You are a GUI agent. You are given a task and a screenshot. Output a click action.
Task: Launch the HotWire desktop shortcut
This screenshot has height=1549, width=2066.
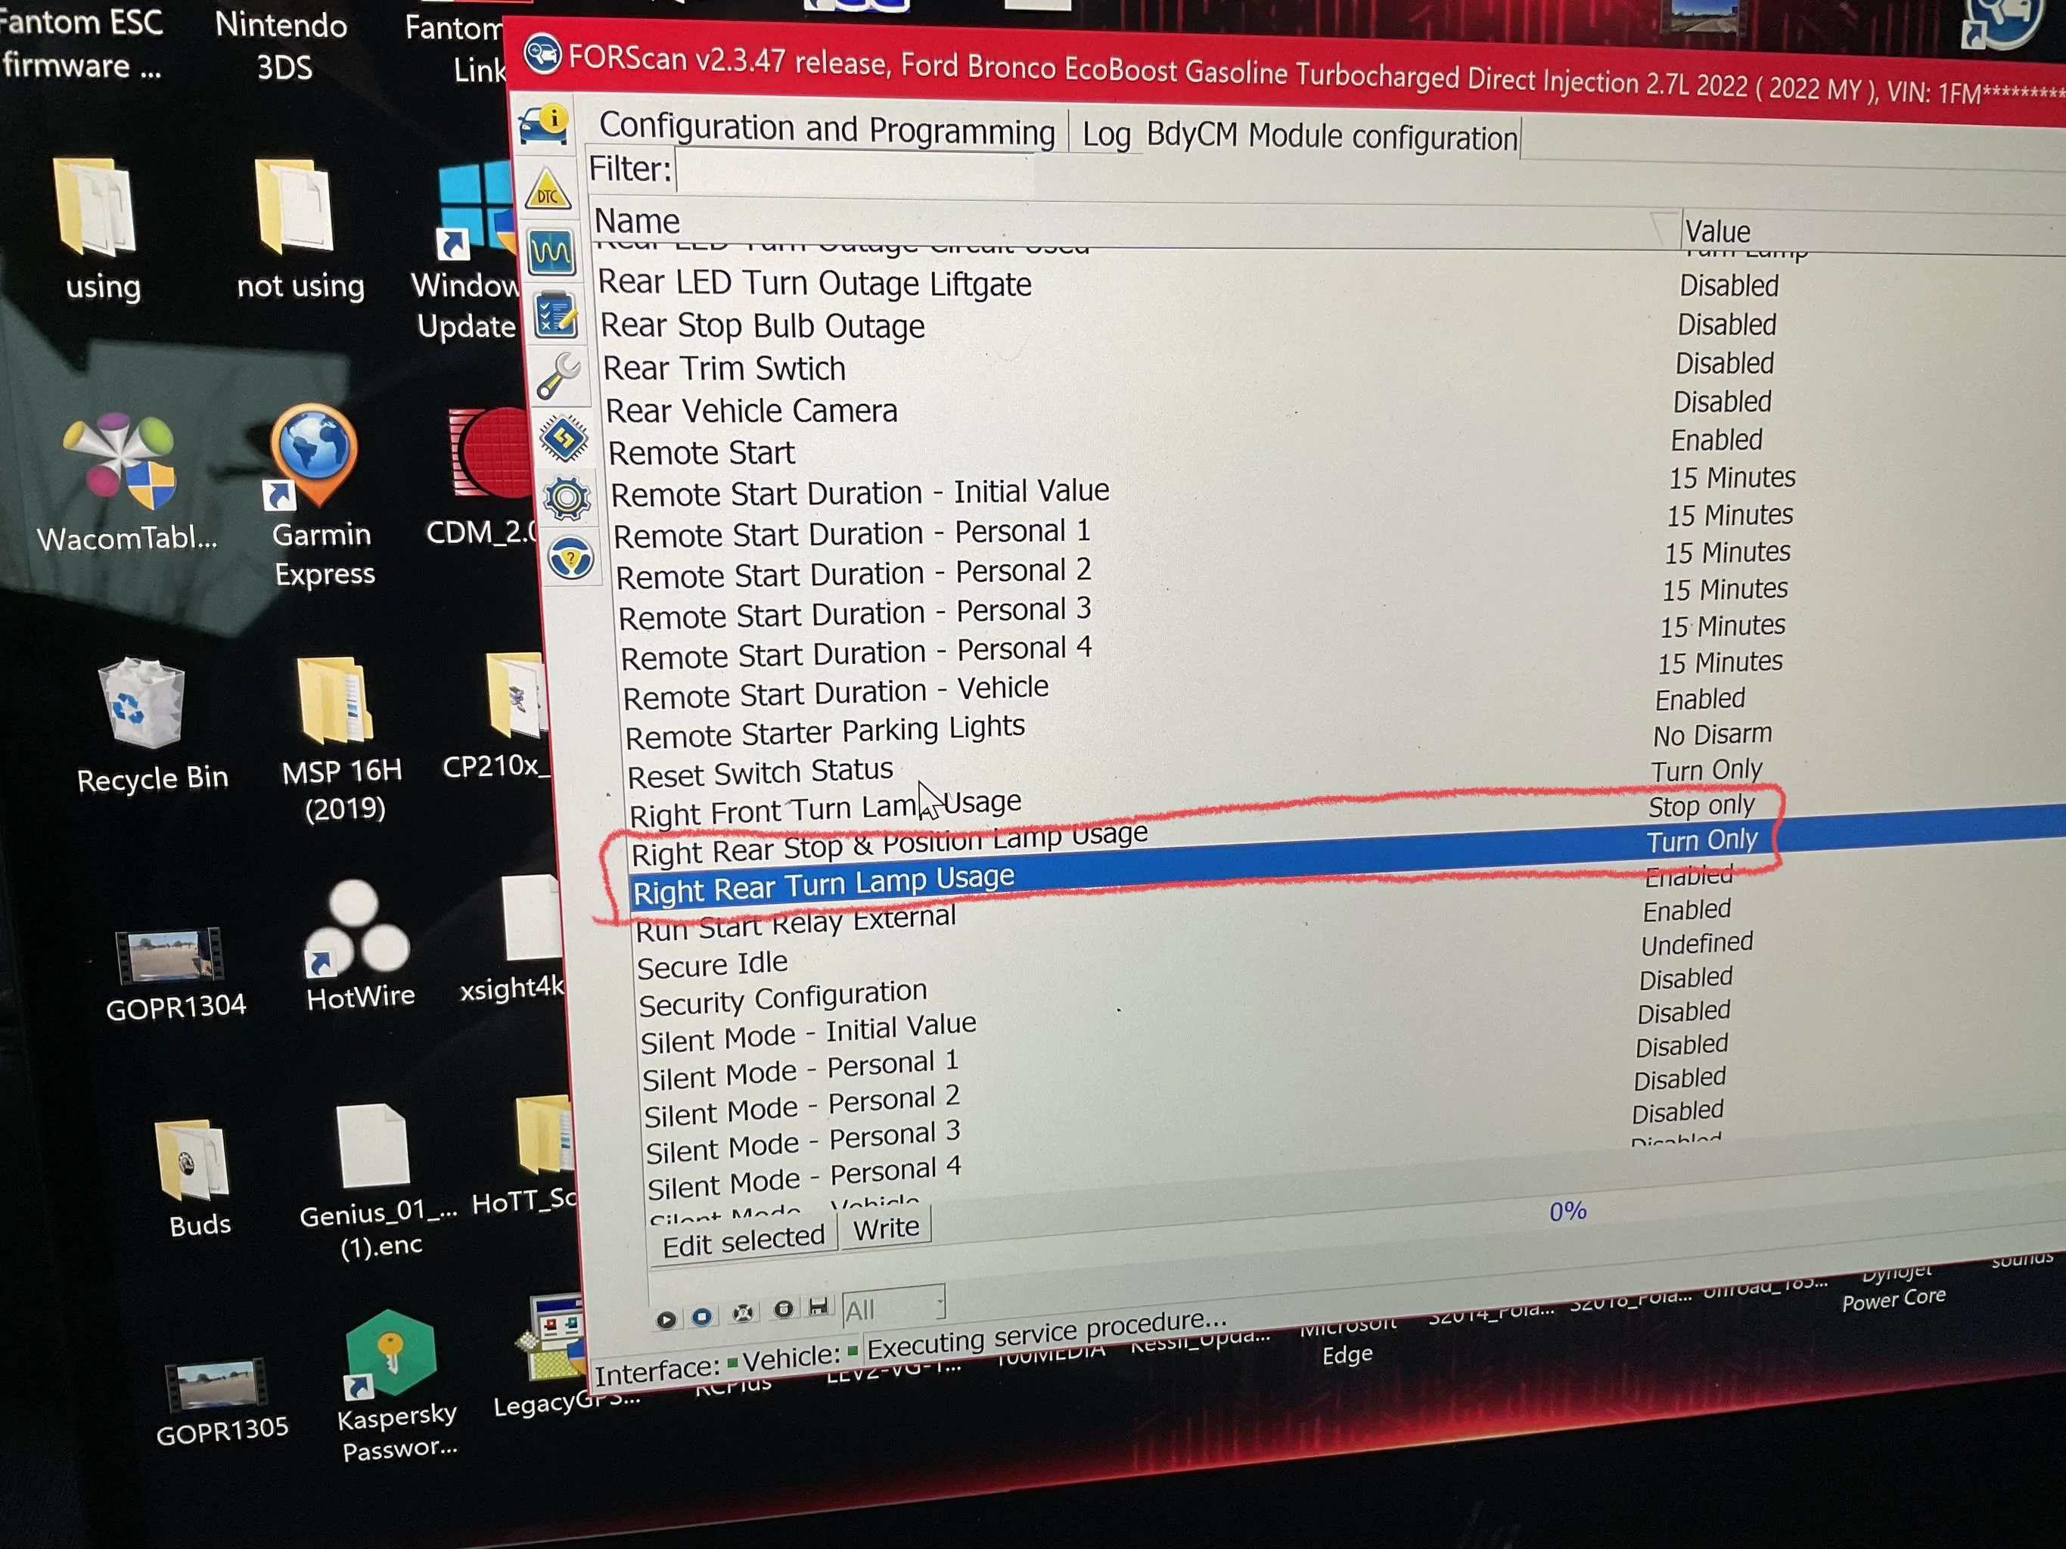[x=359, y=946]
